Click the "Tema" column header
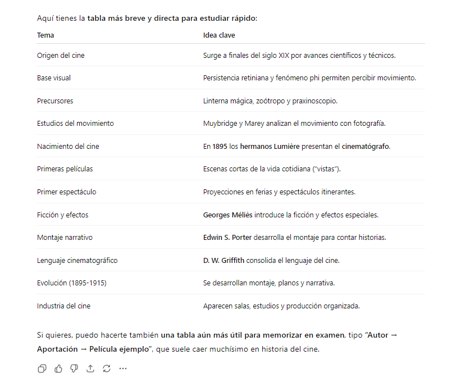457x391 pixels. click(46, 35)
